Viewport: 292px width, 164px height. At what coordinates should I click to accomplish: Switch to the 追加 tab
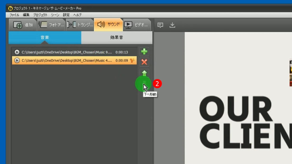[23, 25]
